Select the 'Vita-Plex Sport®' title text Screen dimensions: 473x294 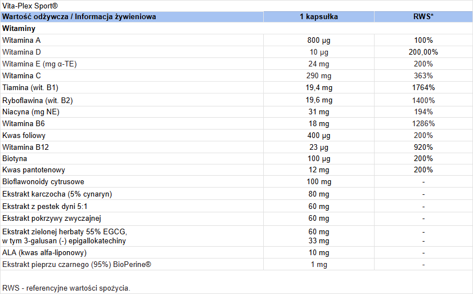[x=30, y=6]
